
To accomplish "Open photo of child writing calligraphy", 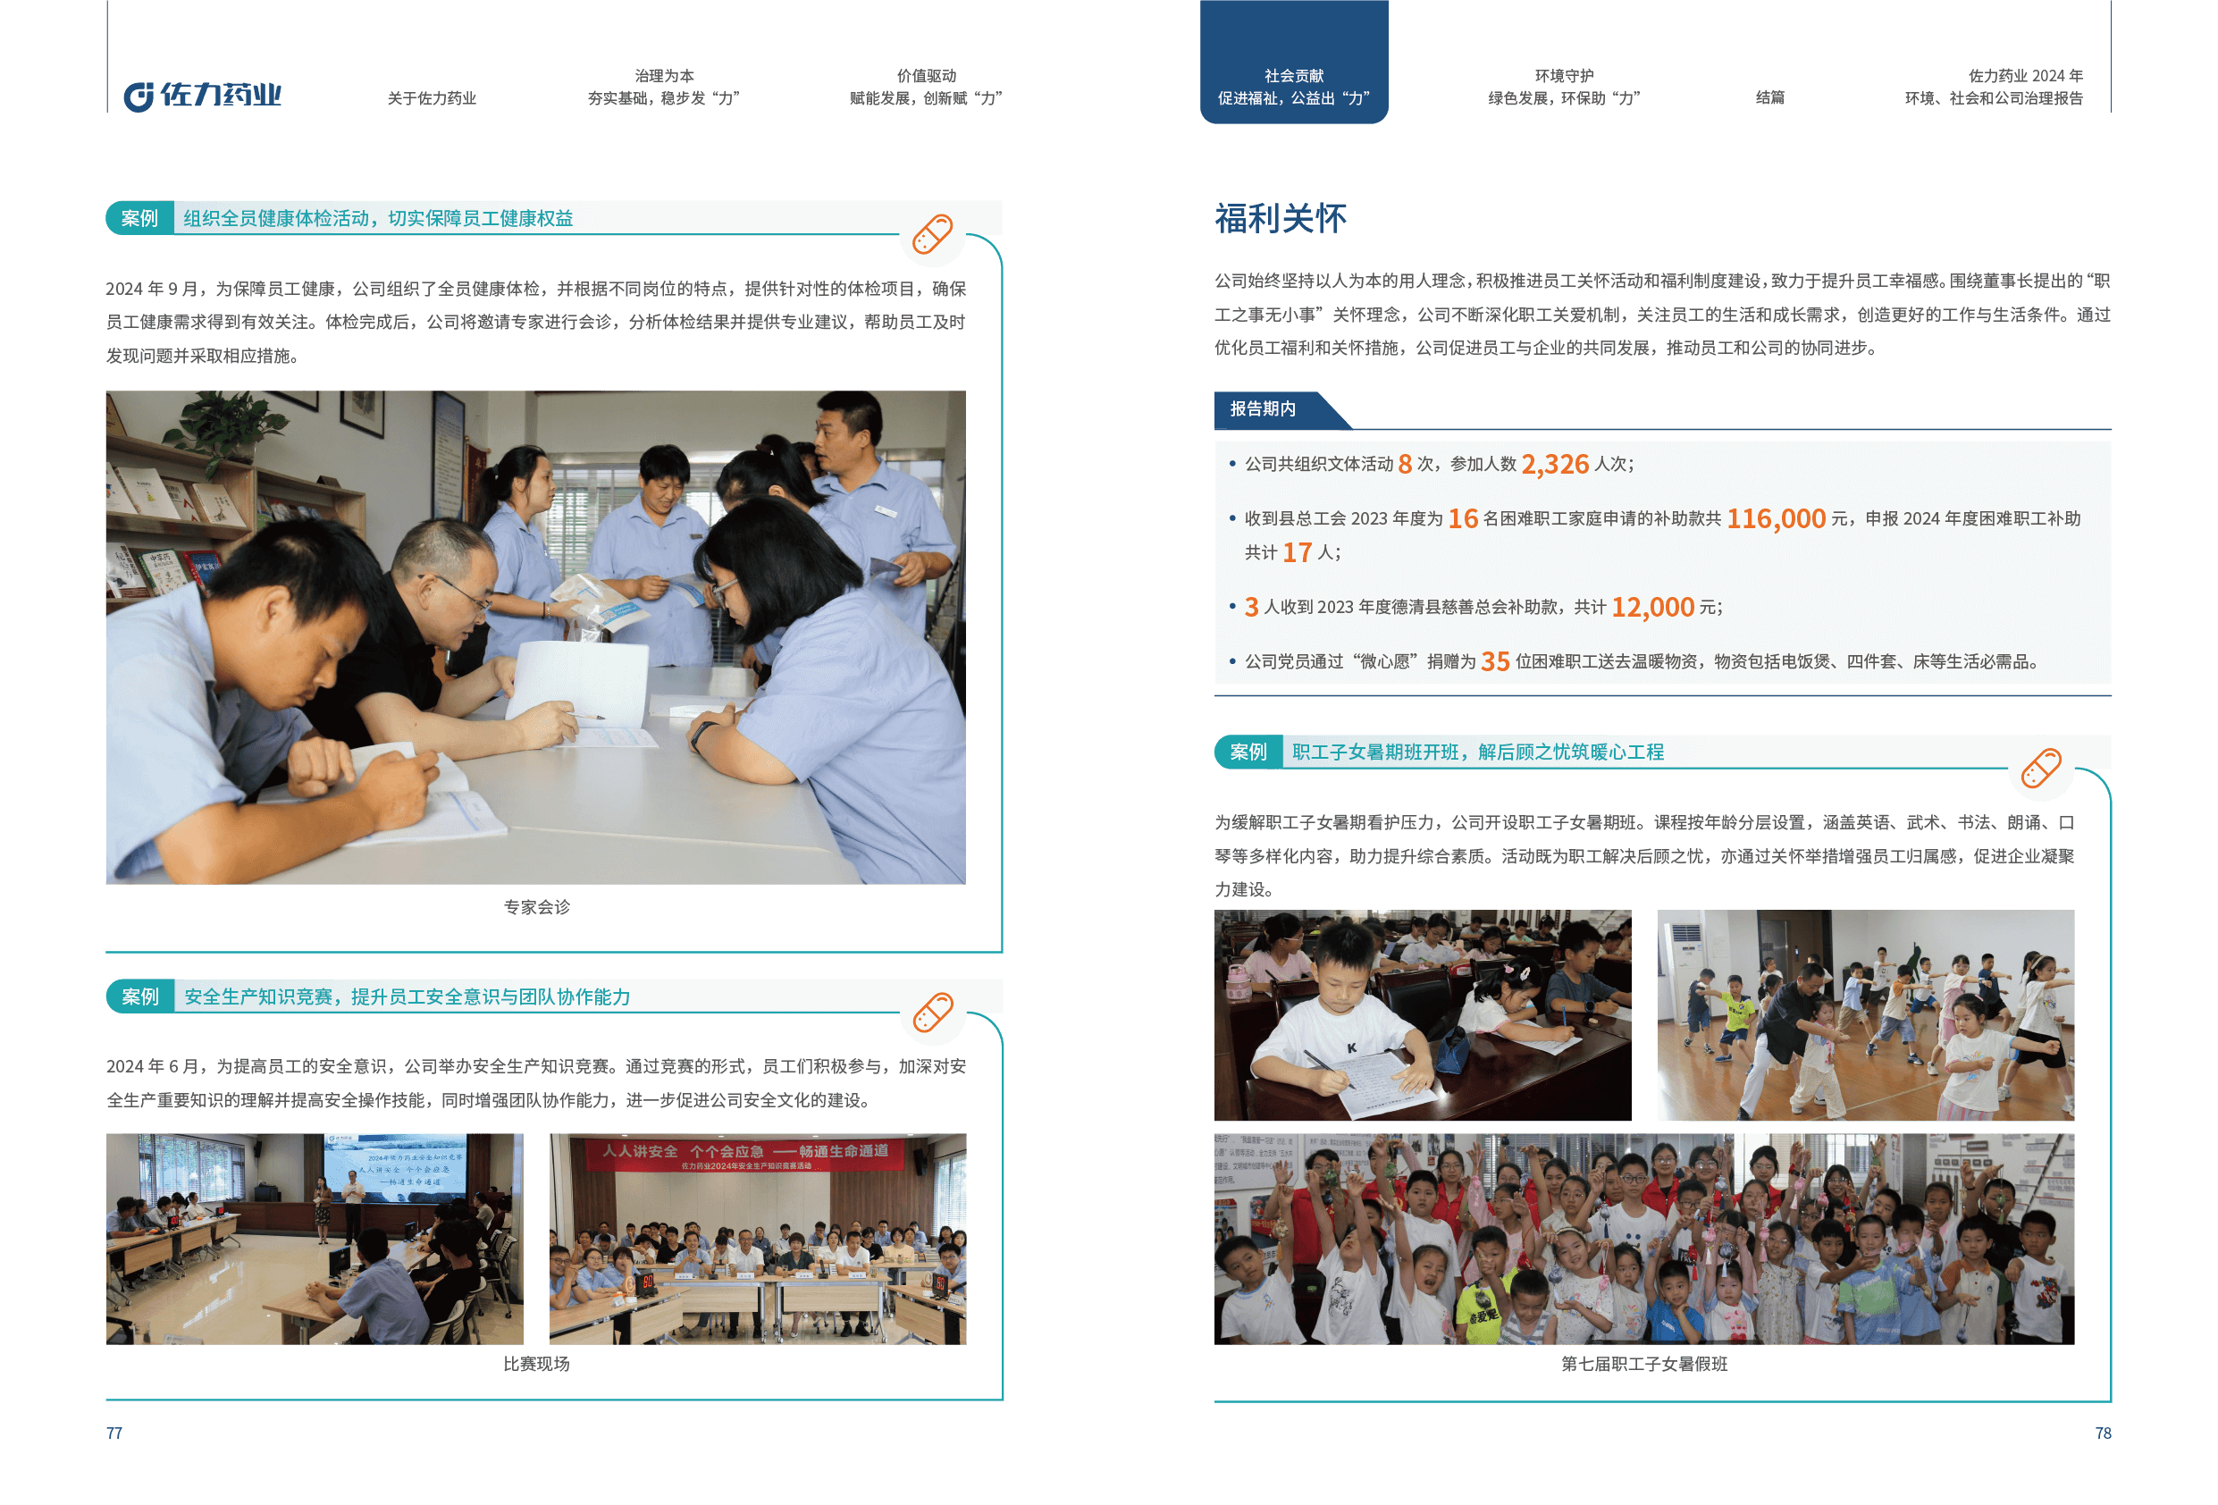I will pos(1422,1014).
